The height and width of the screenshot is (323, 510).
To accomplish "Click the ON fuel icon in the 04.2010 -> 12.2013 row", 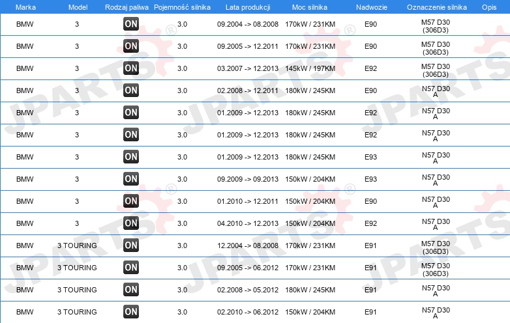I will pos(131,223).
